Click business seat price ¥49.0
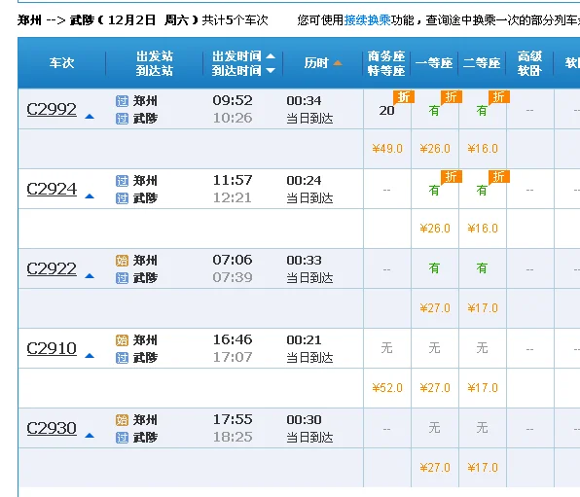 387,149
